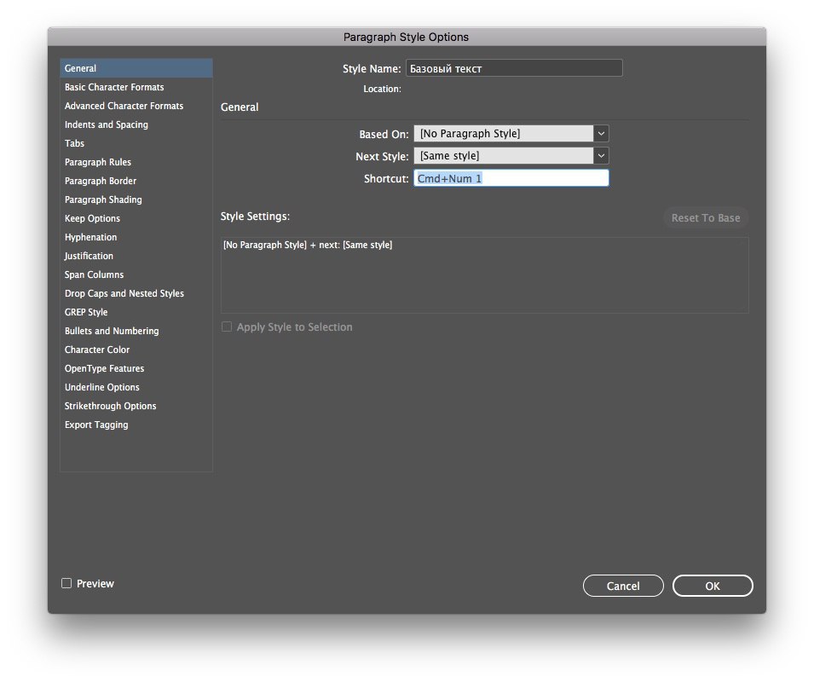The image size is (814, 682).
Task: Confirm with the OK button
Action: pyautogui.click(x=713, y=586)
